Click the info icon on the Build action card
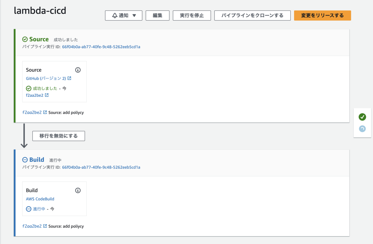 78,190
